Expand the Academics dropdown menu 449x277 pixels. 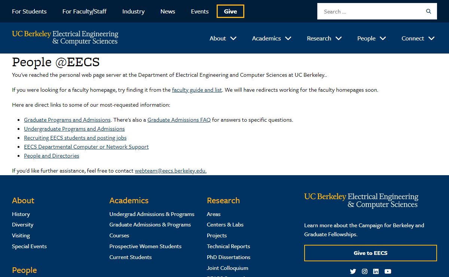tap(271, 38)
